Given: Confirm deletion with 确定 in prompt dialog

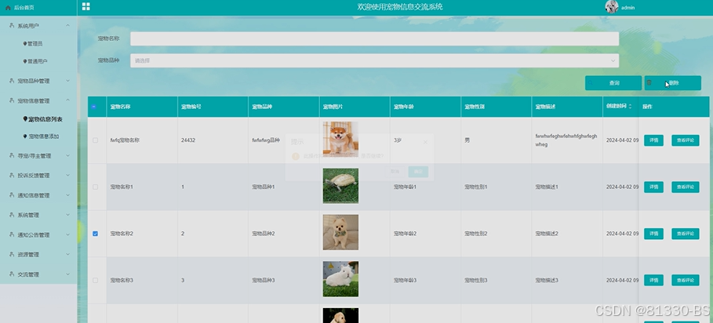Looking at the screenshot, I should pyautogui.click(x=418, y=172).
